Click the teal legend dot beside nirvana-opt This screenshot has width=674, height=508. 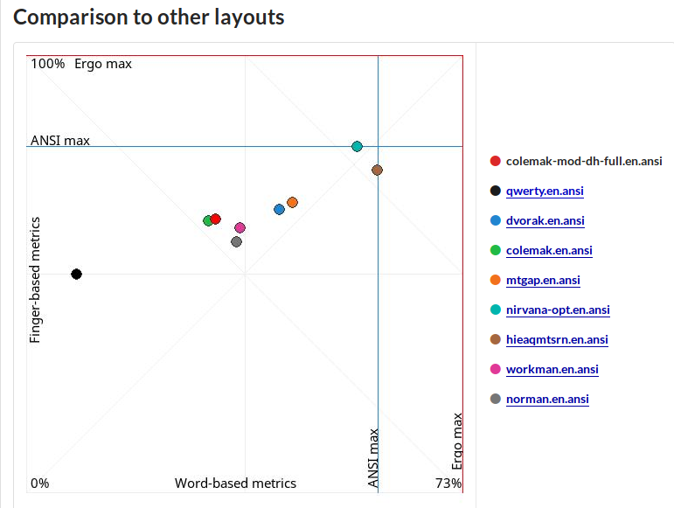496,310
